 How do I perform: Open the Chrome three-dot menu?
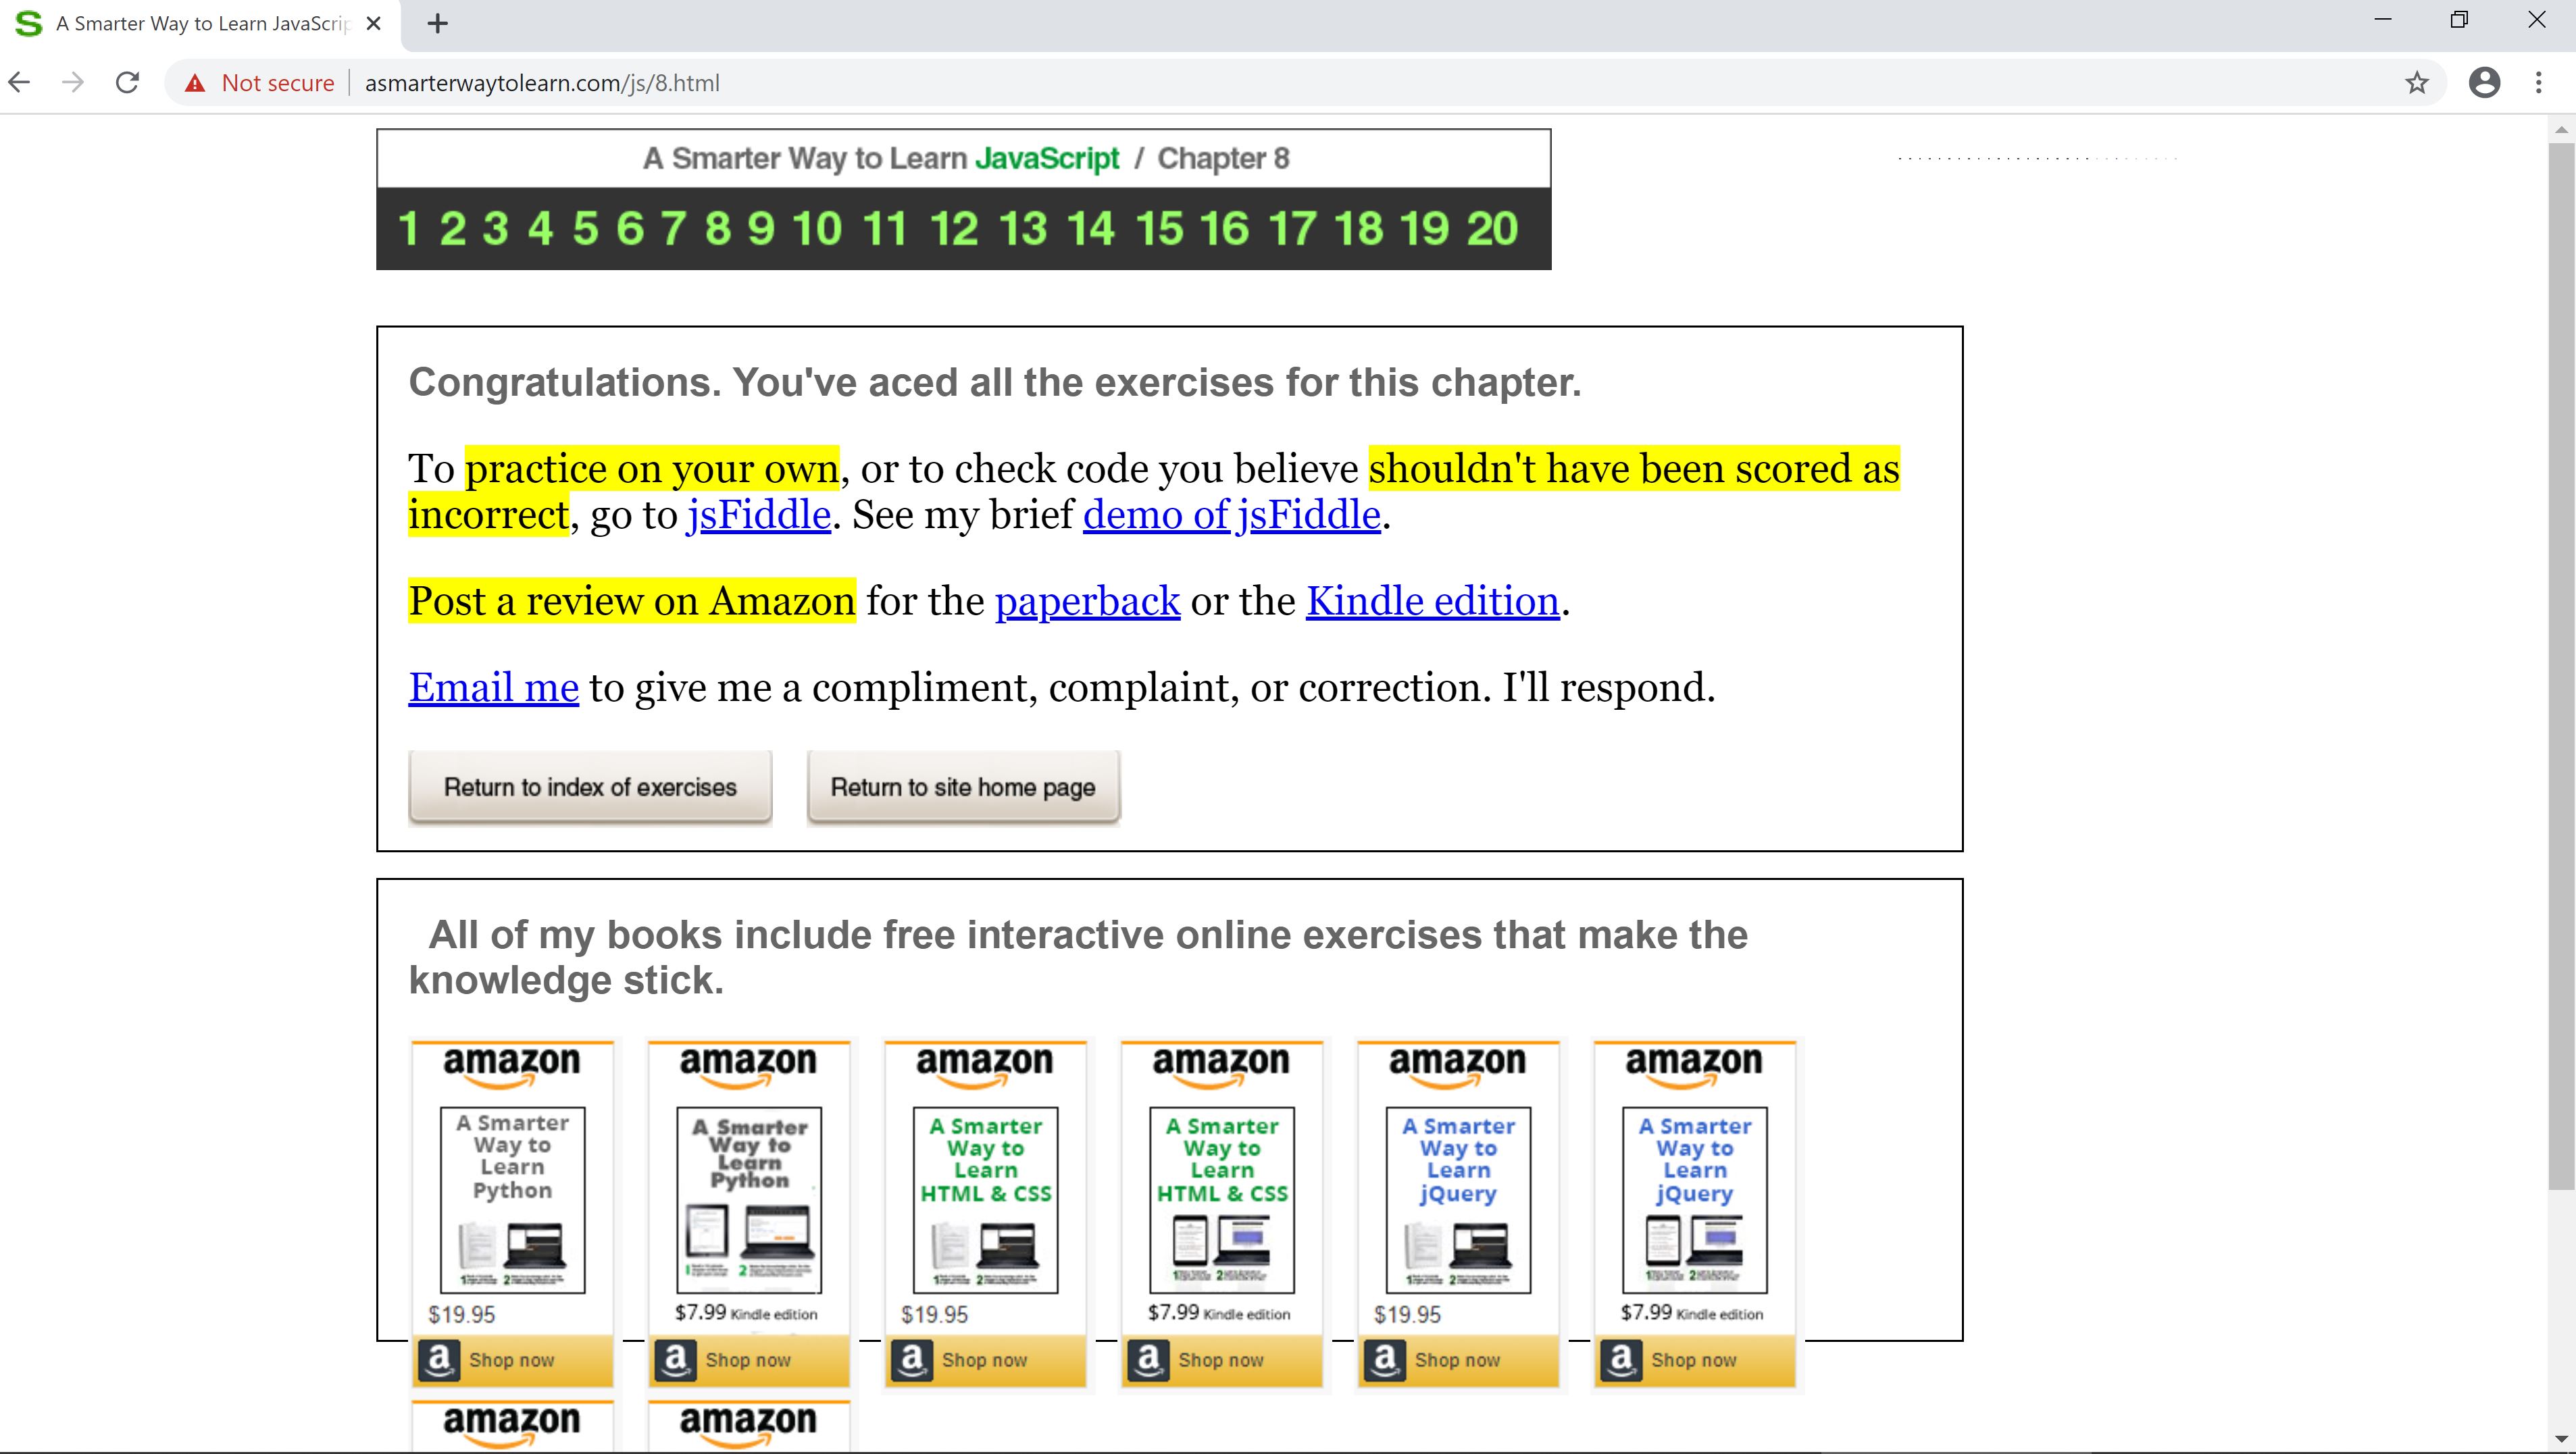[2539, 83]
